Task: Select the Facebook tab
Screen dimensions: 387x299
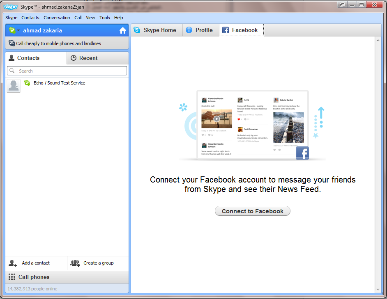Action: click(x=242, y=30)
